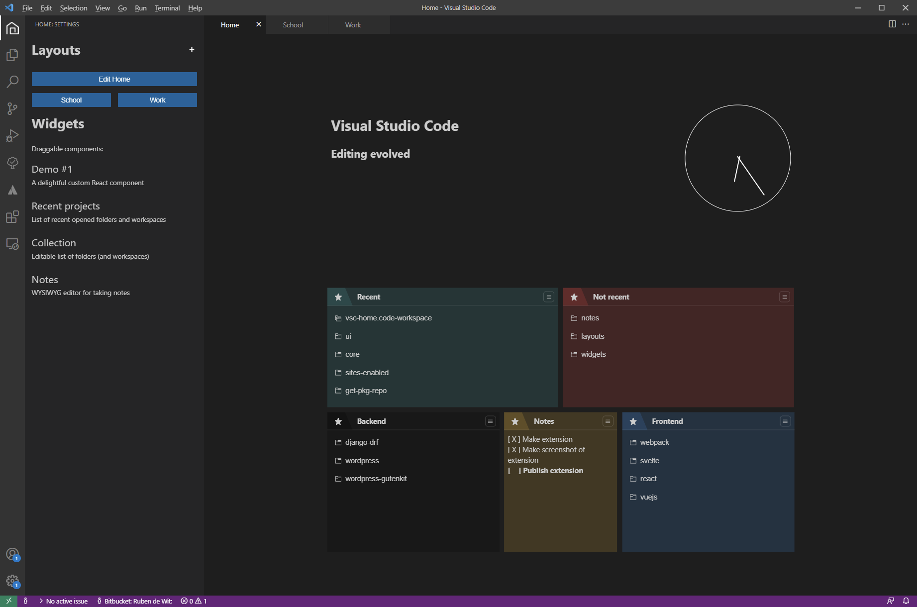
Task: Open the Run menu
Action: tap(141, 8)
